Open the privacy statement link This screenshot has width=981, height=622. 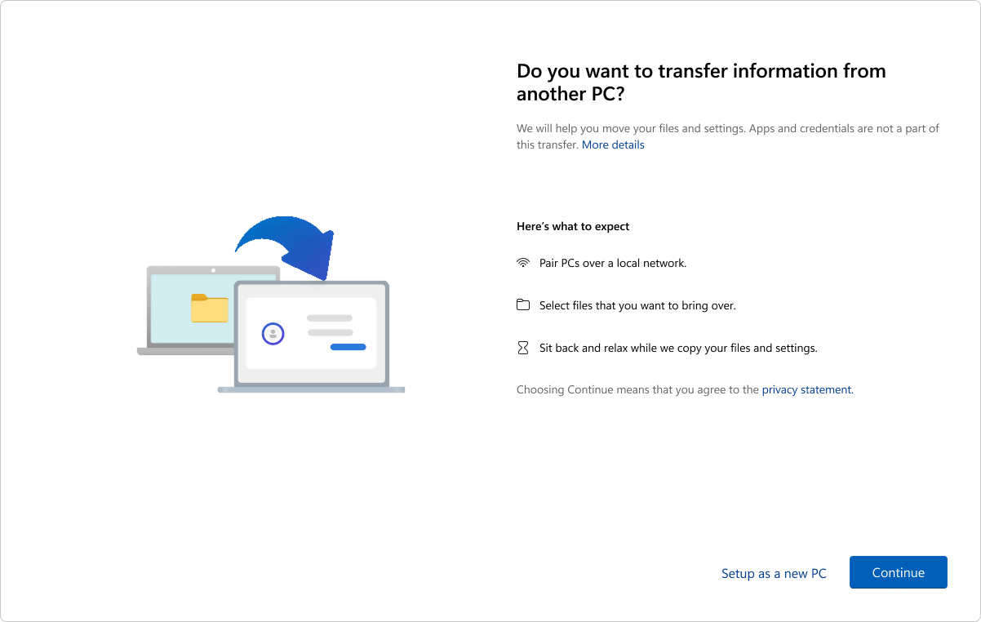(x=806, y=389)
